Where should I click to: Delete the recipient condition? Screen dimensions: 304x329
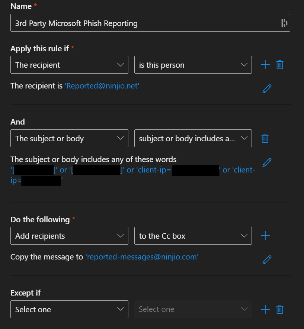point(279,65)
